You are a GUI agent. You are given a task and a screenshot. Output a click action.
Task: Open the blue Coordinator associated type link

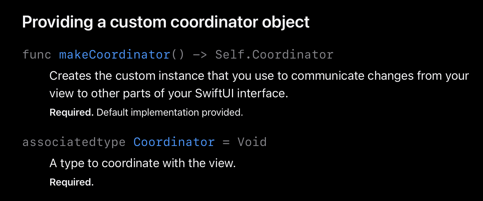[174, 142]
